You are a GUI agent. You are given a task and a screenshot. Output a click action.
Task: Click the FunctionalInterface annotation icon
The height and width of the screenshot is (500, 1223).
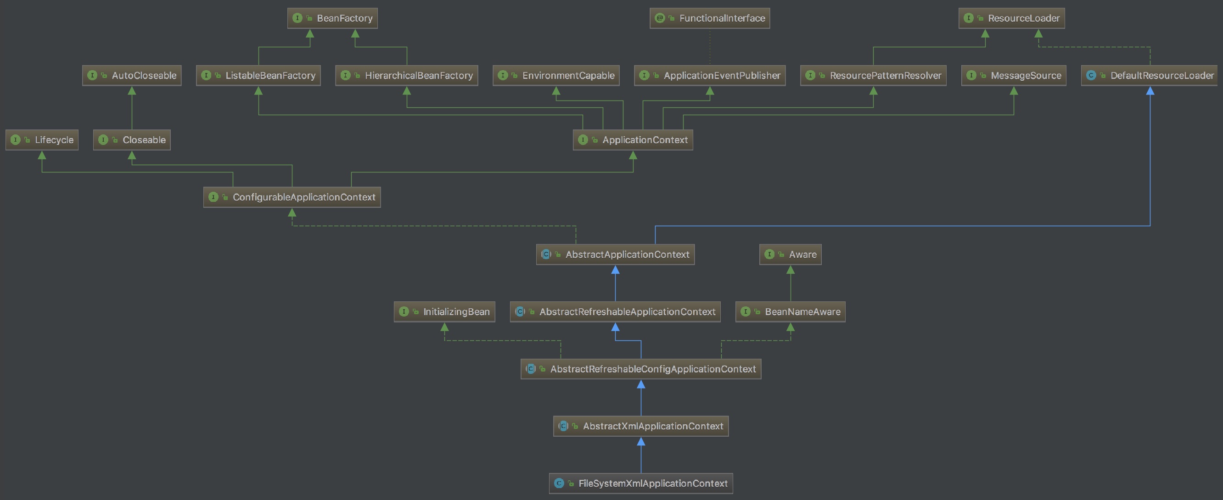[659, 18]
